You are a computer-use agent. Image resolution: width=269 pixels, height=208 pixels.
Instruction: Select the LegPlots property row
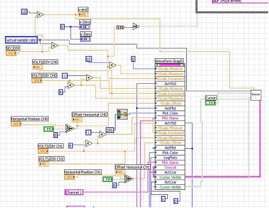tap(170, 158)
